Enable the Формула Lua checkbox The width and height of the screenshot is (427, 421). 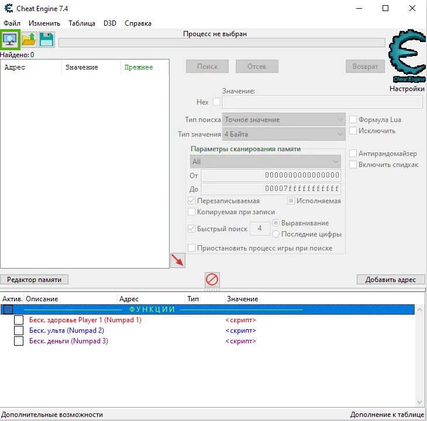[353, 119]
